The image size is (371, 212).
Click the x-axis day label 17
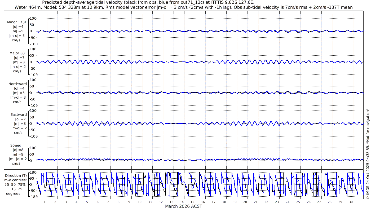[214, 202]
